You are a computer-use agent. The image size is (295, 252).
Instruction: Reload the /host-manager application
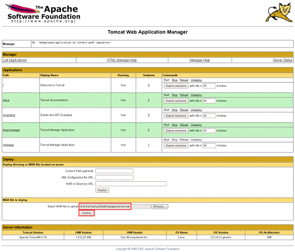(x=184, y=125)
